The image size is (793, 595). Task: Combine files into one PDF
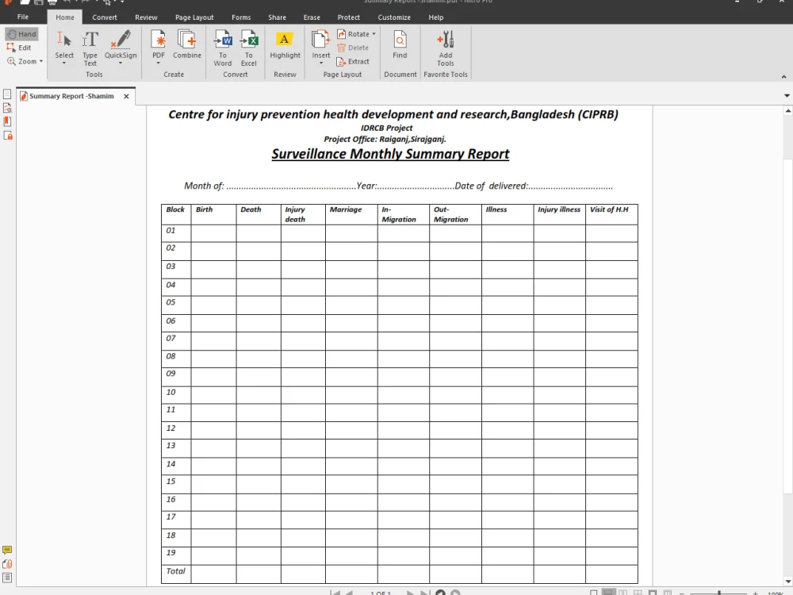pos(187,44)
